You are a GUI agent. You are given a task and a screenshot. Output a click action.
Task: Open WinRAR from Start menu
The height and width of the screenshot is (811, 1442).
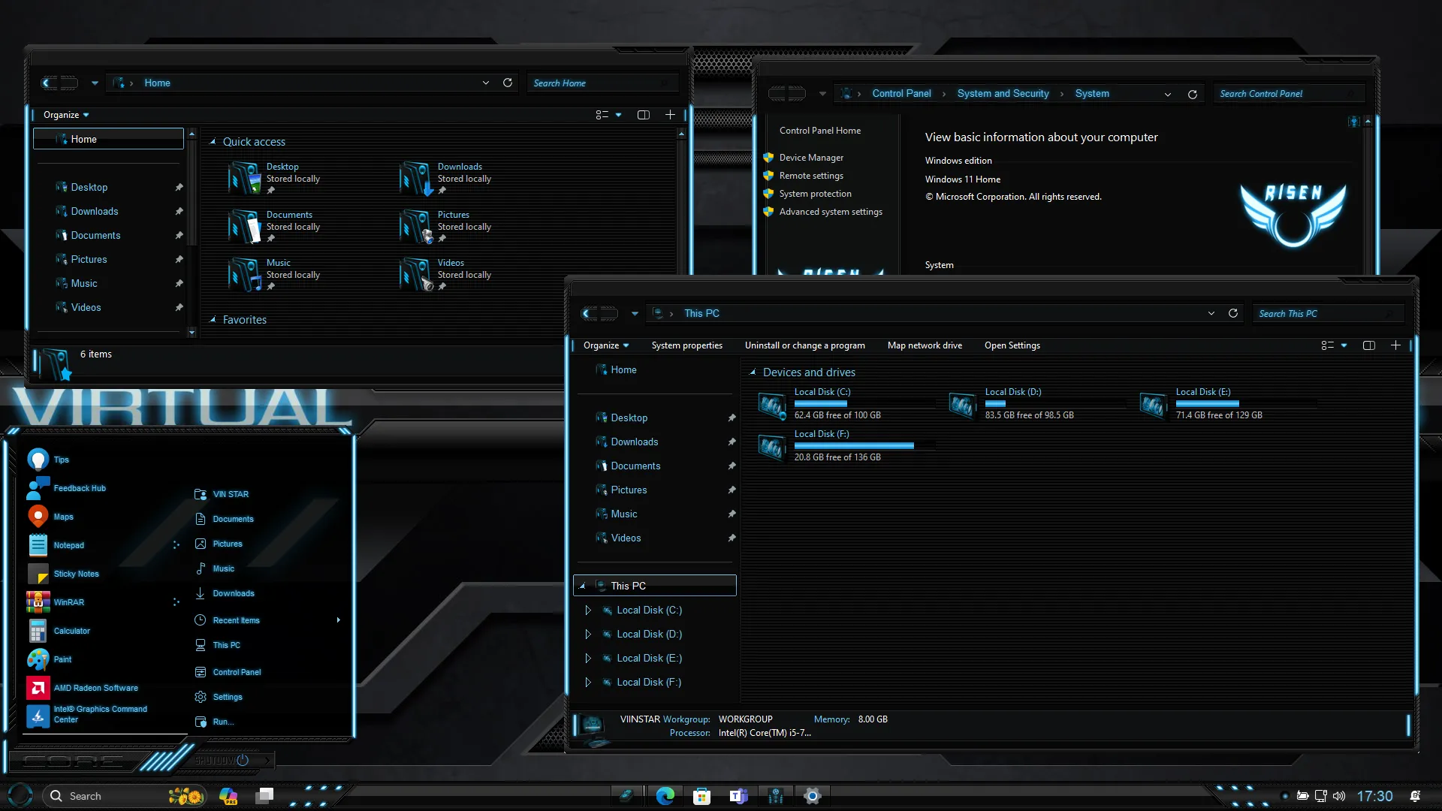(38, 602)
